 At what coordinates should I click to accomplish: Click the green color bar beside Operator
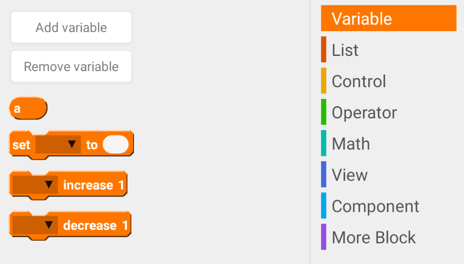(324, 112)
